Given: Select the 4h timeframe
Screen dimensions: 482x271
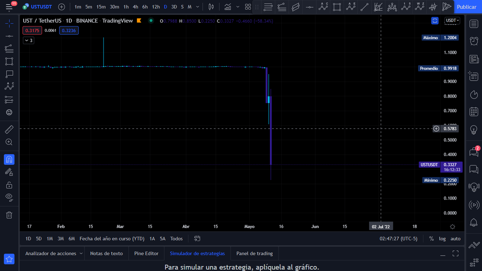Looking at the screenshot, I should (x=135, y=7).
